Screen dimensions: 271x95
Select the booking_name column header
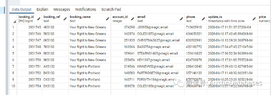tap(90, 19)
